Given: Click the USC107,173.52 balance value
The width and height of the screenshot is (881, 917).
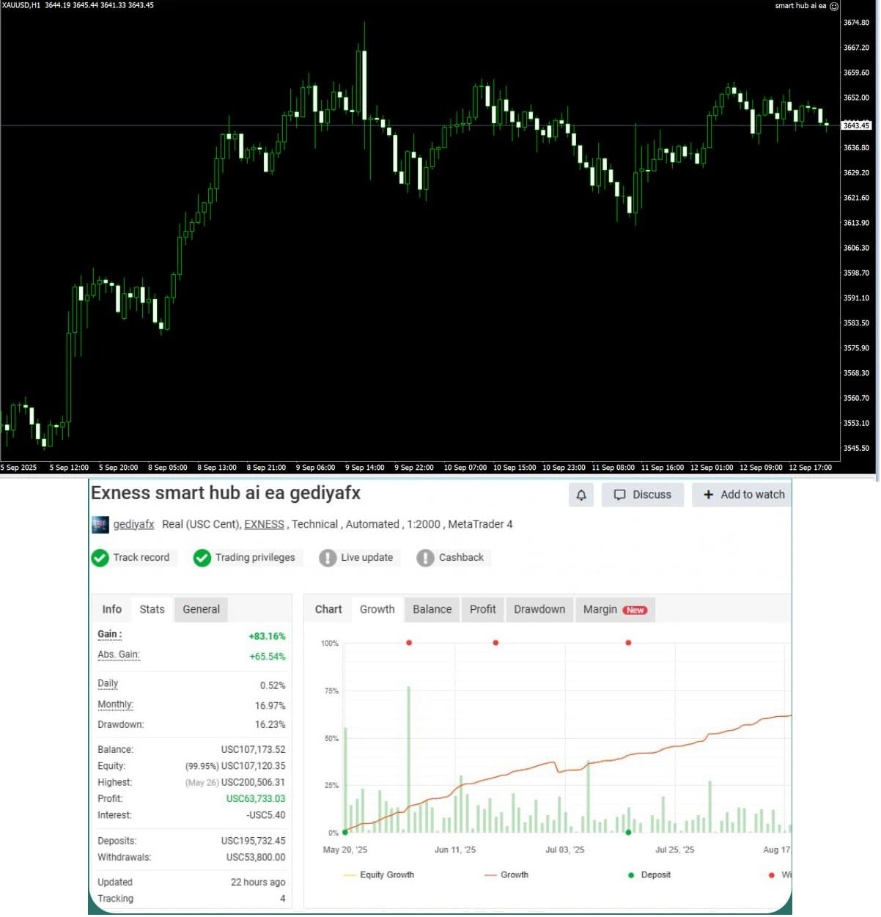Looking at the screenshot, I should tap(254, 750).
